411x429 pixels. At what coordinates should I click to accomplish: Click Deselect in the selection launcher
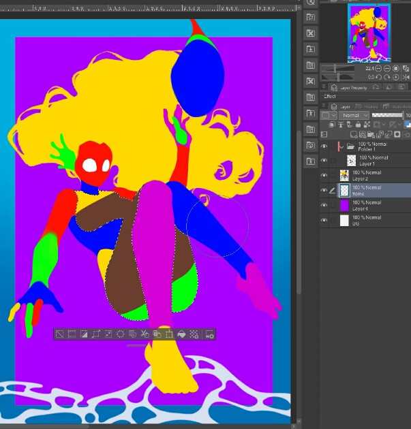pos(59,334)
